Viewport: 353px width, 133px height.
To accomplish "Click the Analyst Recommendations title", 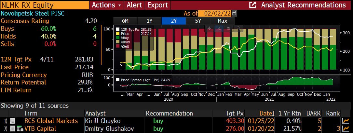I will tap(303, 5).
